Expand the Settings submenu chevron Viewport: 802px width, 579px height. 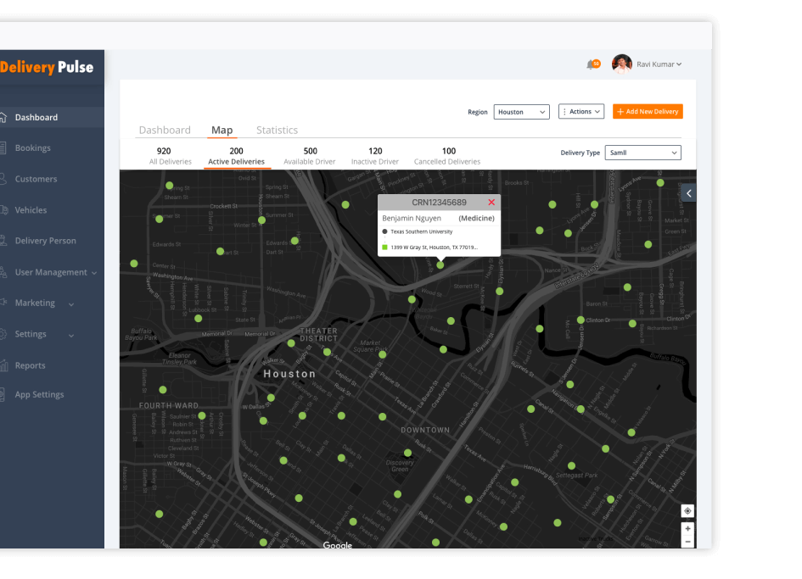tap(71, 335)
